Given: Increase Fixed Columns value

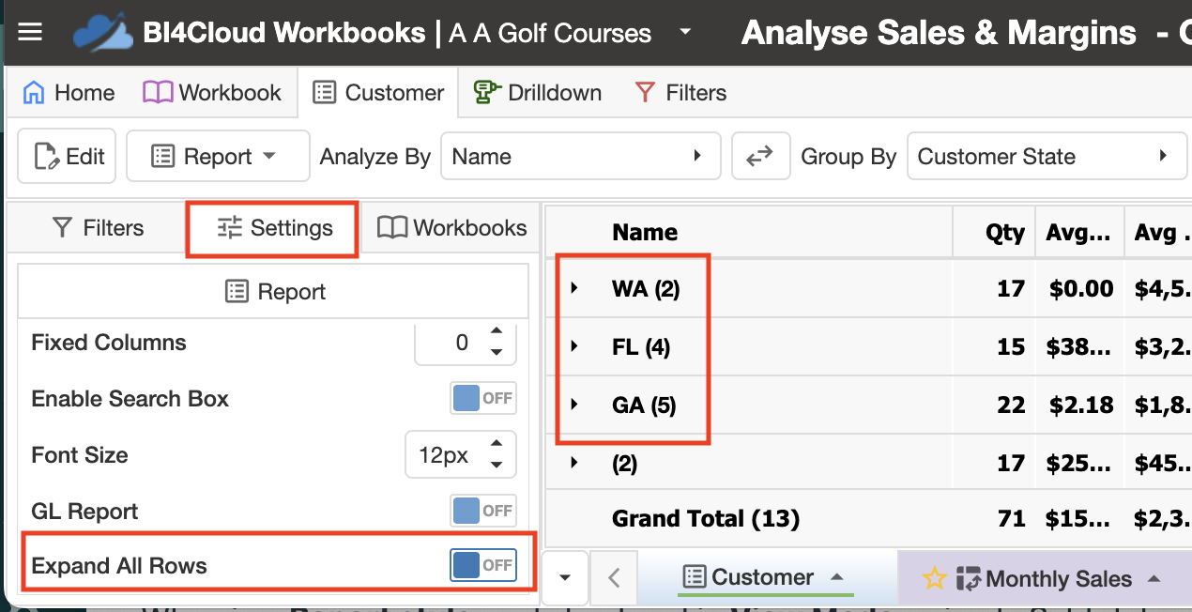Looking at the screenshot, I should click(497, 331).
